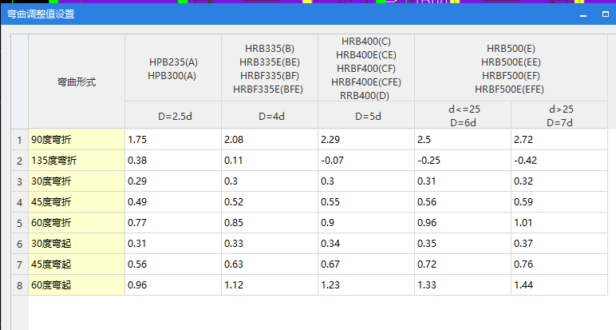This screenshot has height=330, width=616.
Task: Edit the 0.11 value for 135度弯折
Action: [x=270, y=161]
